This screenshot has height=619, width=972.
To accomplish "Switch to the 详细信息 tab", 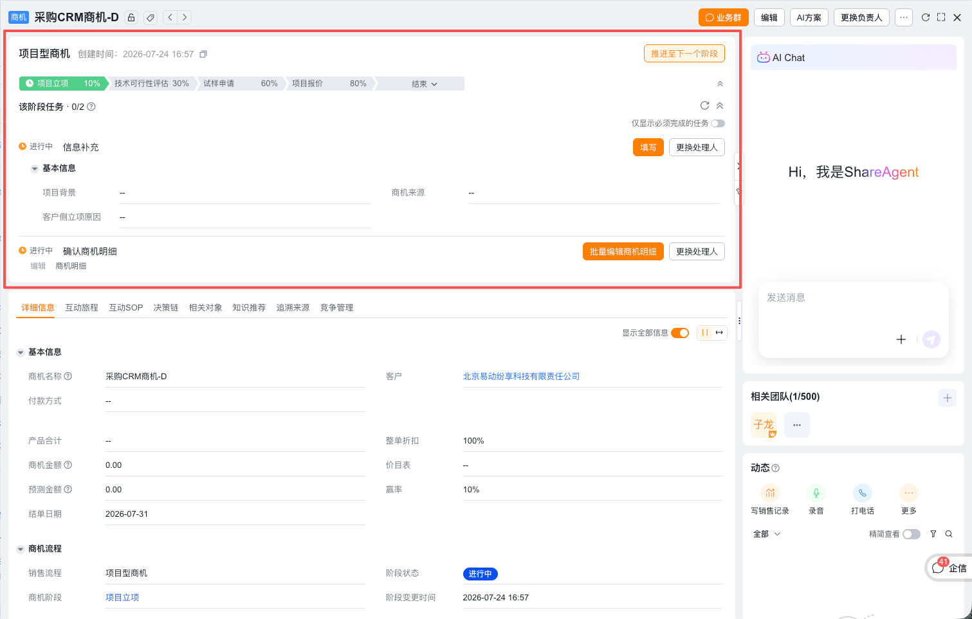I will (x=38, y=307).
